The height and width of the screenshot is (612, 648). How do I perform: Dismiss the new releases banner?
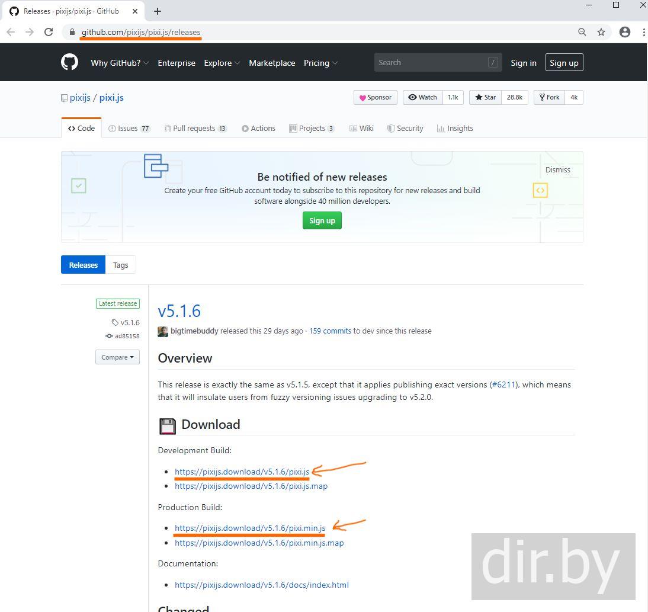point(557,170)
